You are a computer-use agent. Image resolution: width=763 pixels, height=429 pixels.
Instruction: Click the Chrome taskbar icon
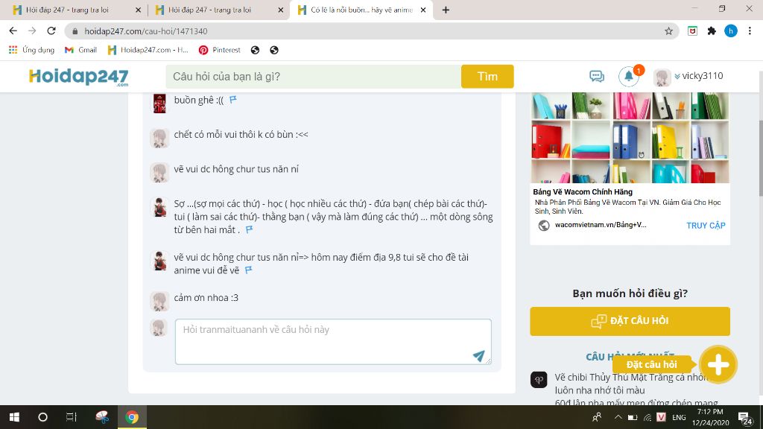coord(132,417)
